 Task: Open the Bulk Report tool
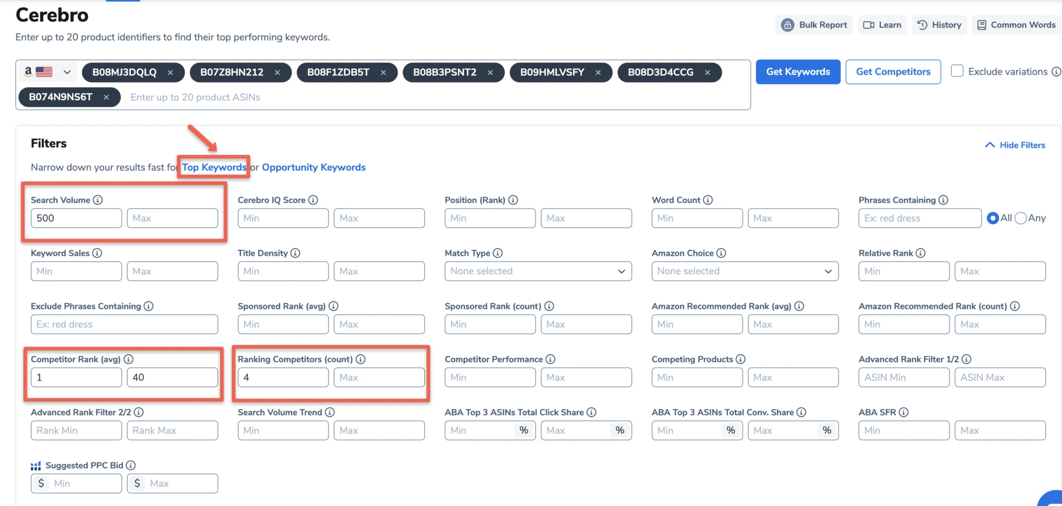click(813, 25)
